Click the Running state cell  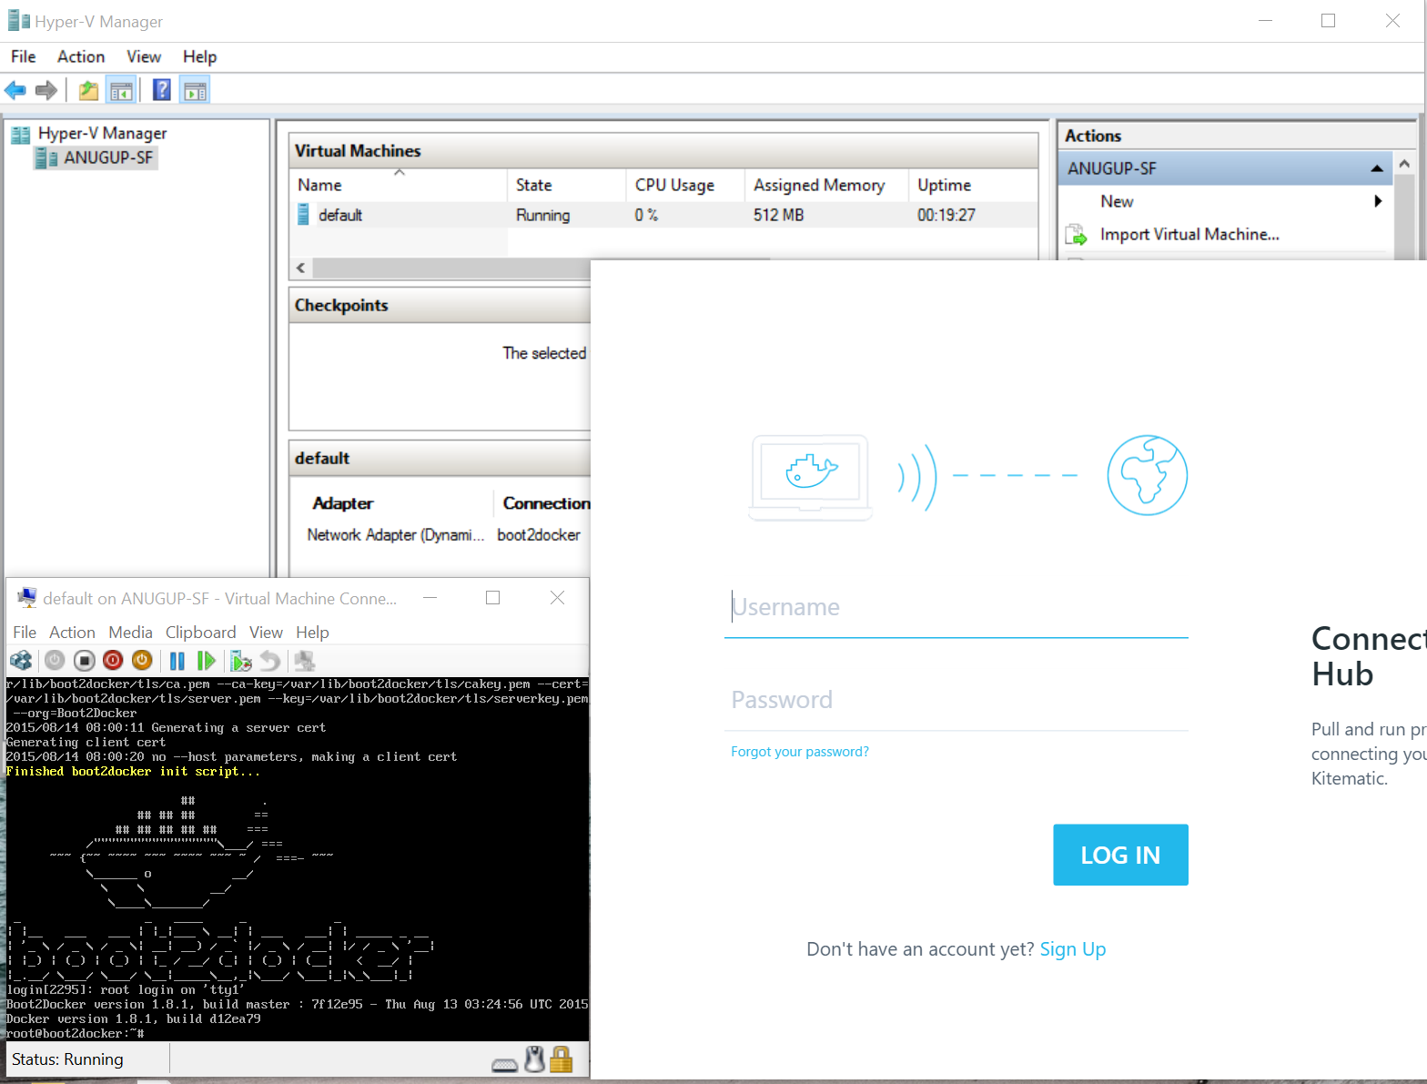tap(543, 216)
